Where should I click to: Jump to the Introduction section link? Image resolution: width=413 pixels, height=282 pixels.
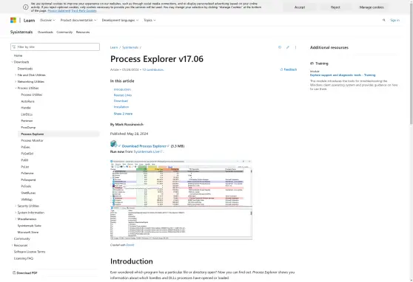pyautogui.click(x=122, y=89)
